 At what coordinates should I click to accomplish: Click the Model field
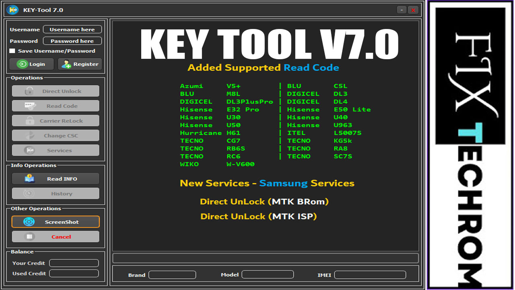click(x=268, y=275)
